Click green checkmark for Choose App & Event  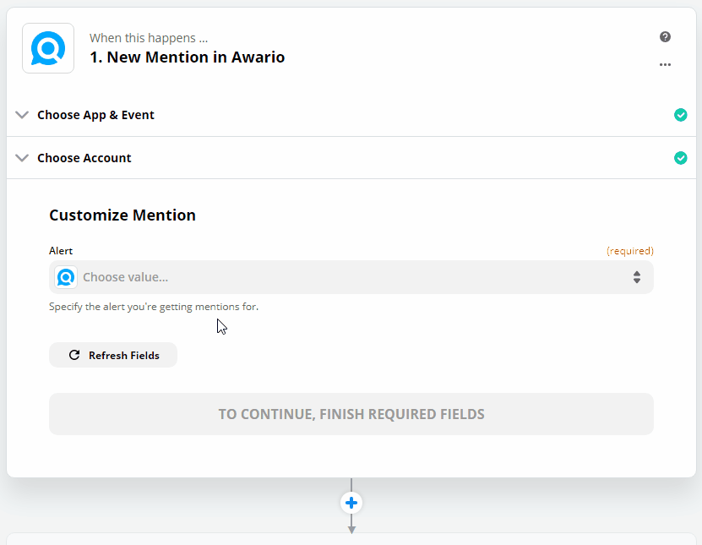681,115
